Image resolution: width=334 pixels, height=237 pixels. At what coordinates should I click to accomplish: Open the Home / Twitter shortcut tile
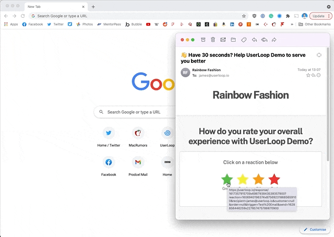109,137
